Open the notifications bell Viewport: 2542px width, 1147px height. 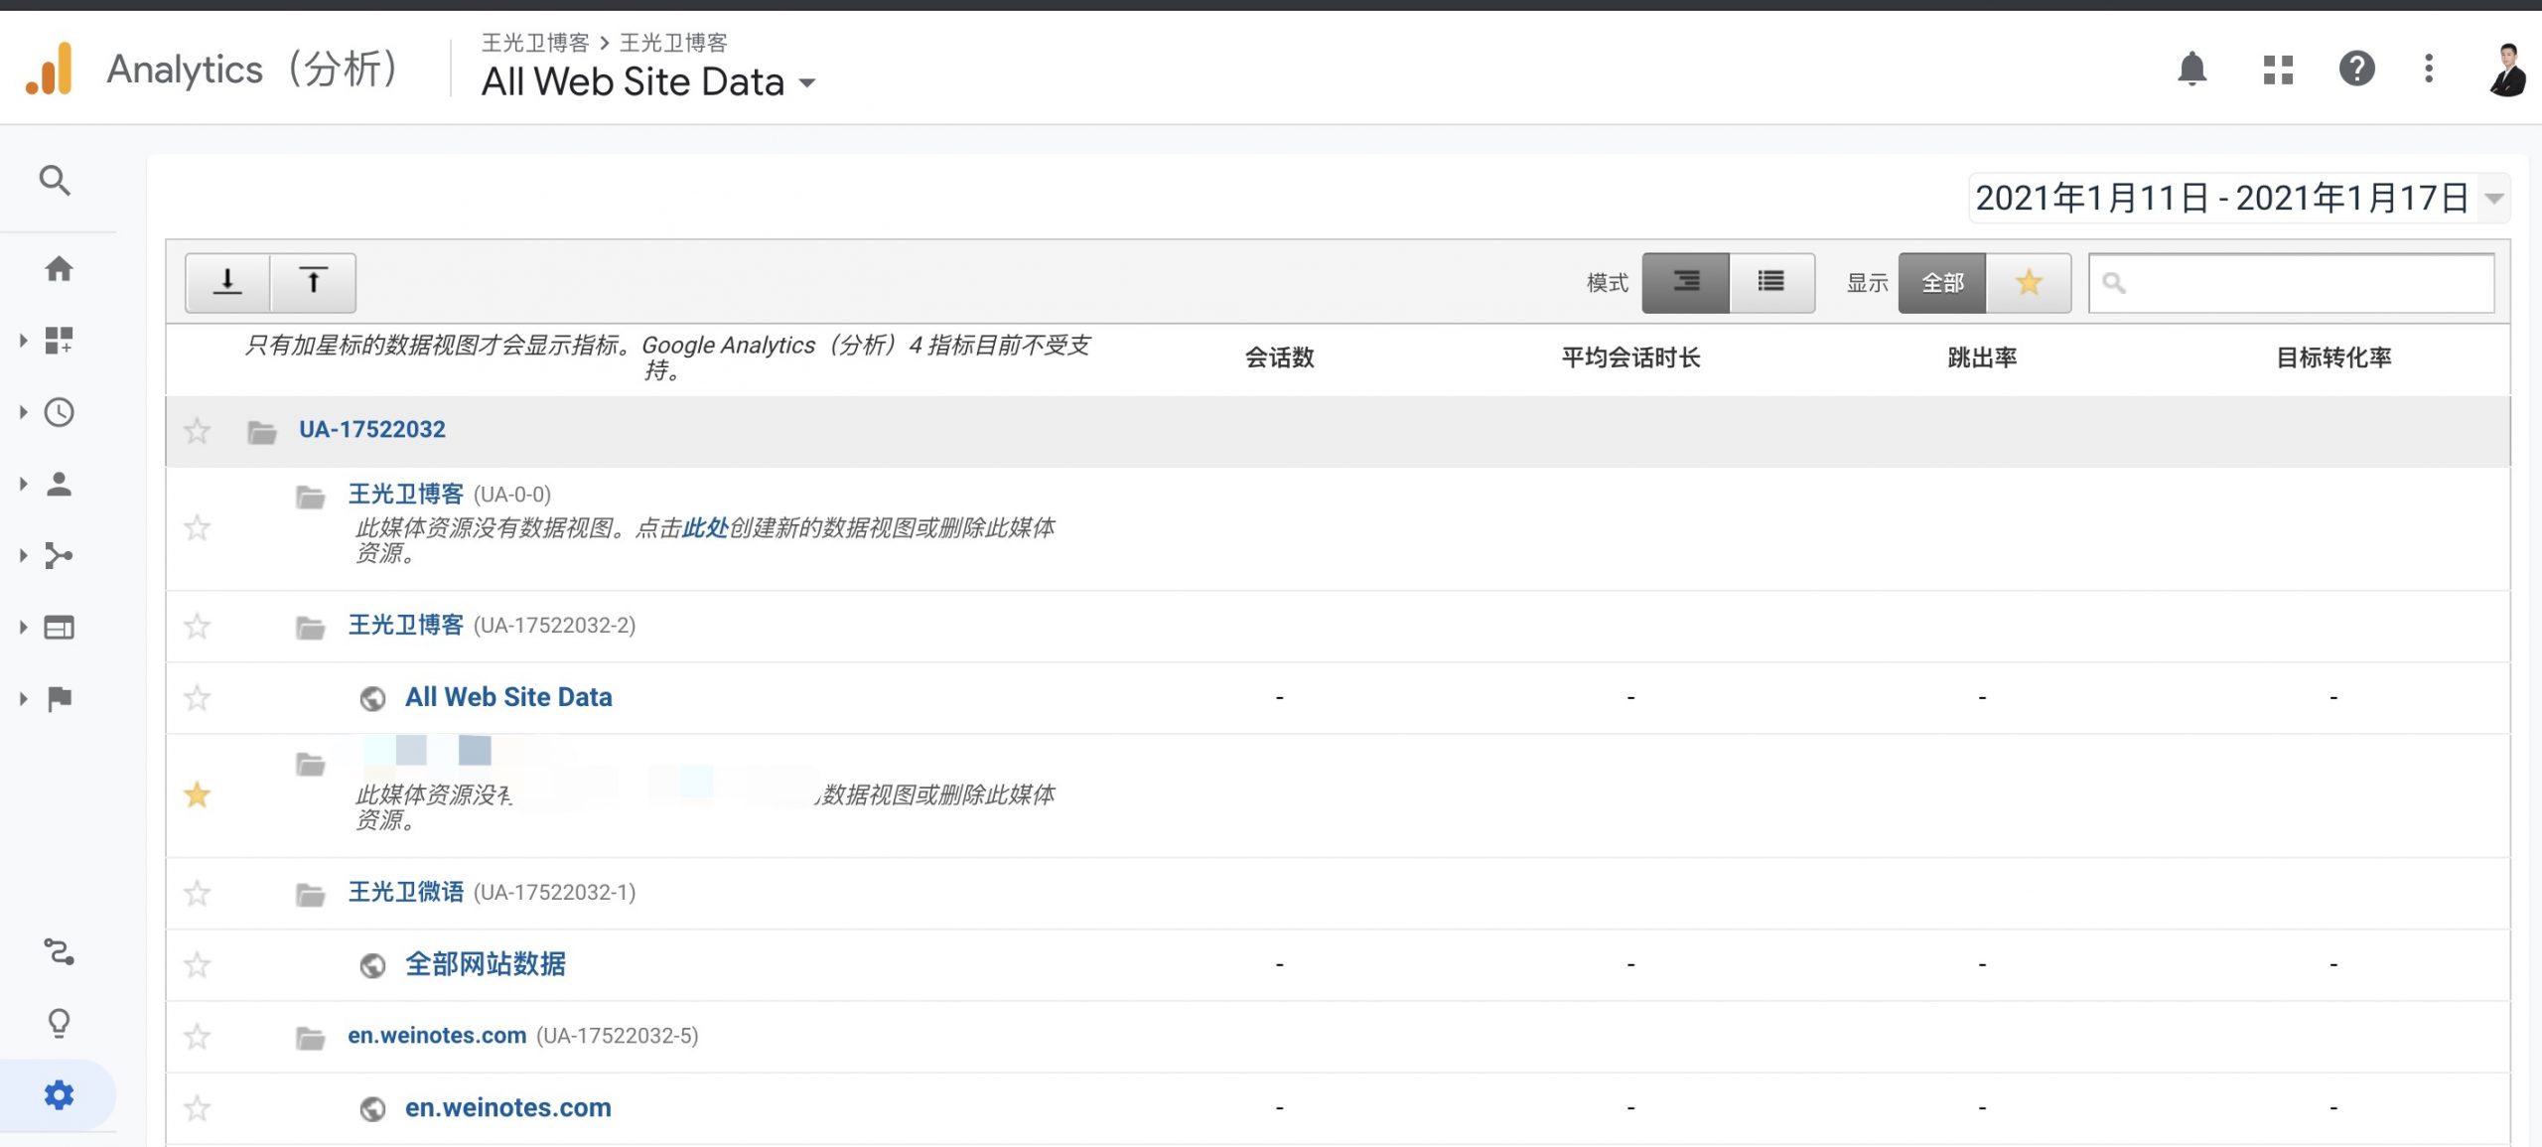2191,69
